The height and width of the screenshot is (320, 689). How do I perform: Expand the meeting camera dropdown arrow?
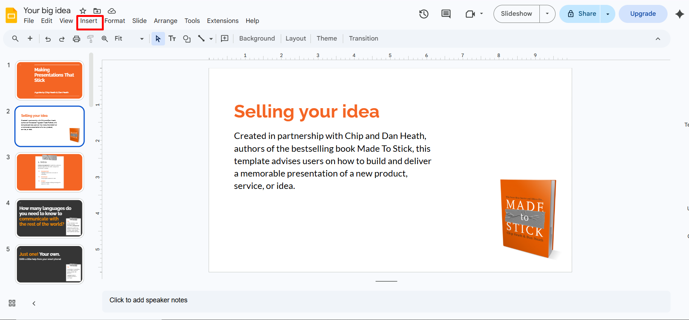click(x=482, y=14)
